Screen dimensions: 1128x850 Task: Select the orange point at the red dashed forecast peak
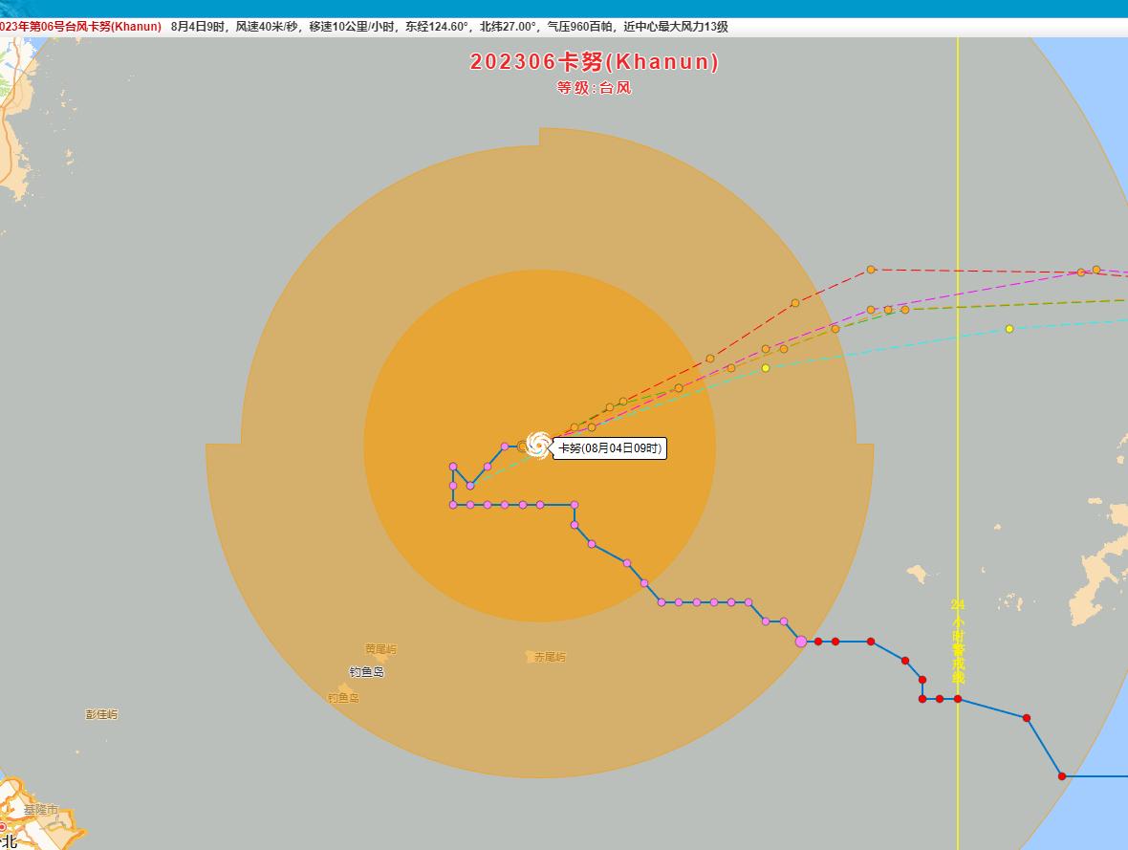[x=871, y=270]
